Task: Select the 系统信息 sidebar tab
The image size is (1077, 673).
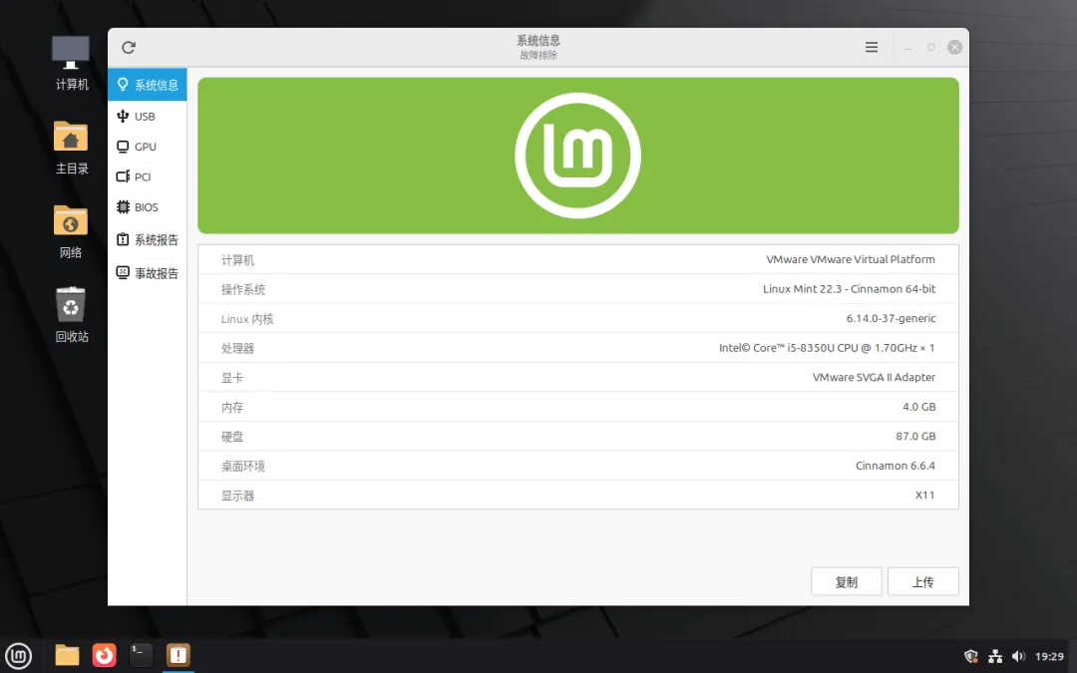Action: [x=147, y=85]
